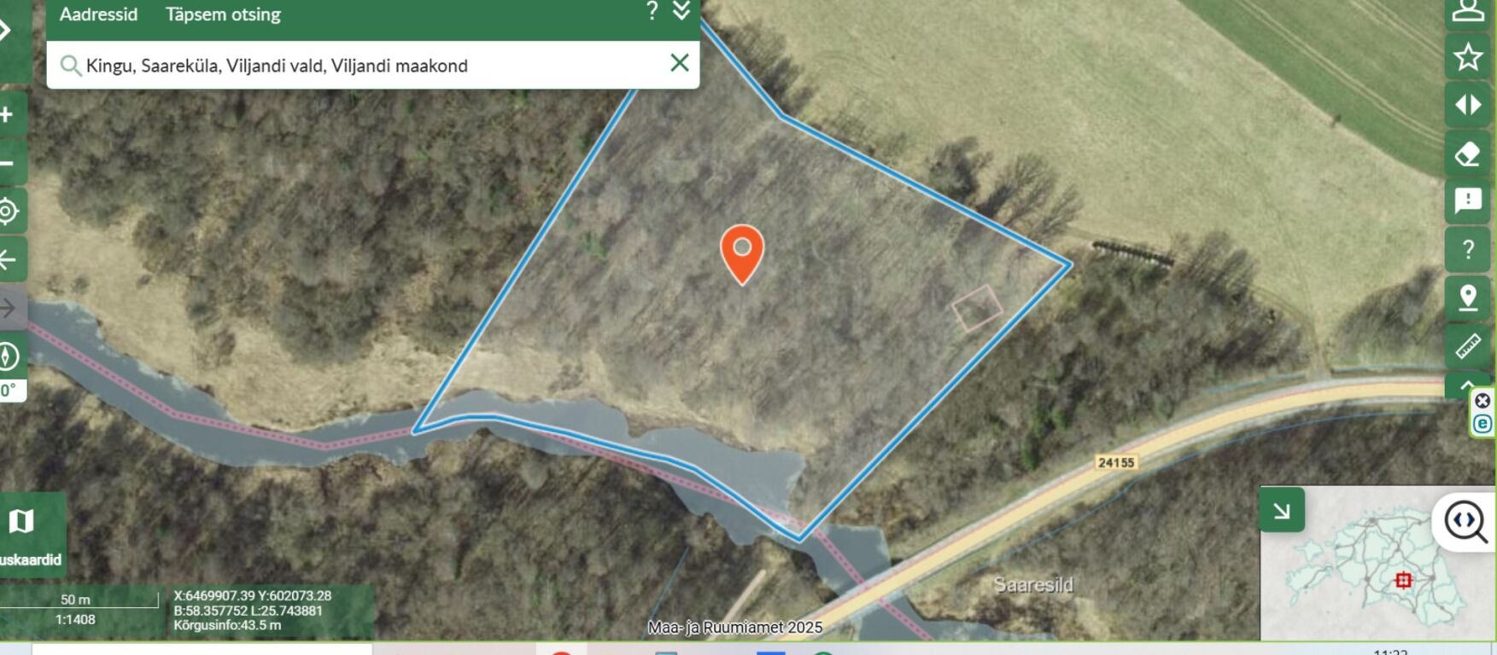Switch to the Aadressid tab
This screenshot has height=655, width=1497.
(x=98, y=14)
